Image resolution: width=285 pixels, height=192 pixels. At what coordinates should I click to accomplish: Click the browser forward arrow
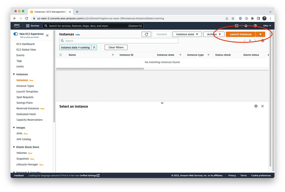point(21,18)
